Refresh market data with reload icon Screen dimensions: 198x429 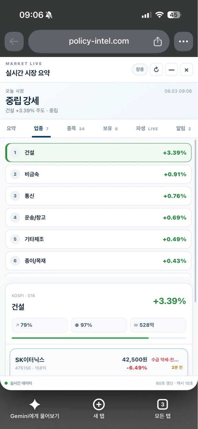[x=156, y=70]
